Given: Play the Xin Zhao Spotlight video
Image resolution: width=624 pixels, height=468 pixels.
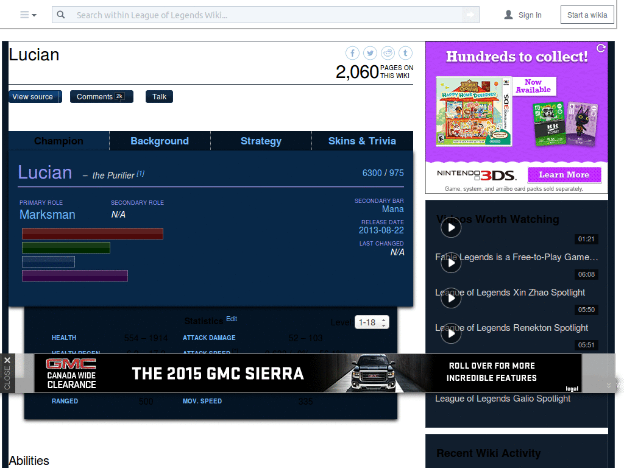Looking at the screenshot, I should [451, 298].
